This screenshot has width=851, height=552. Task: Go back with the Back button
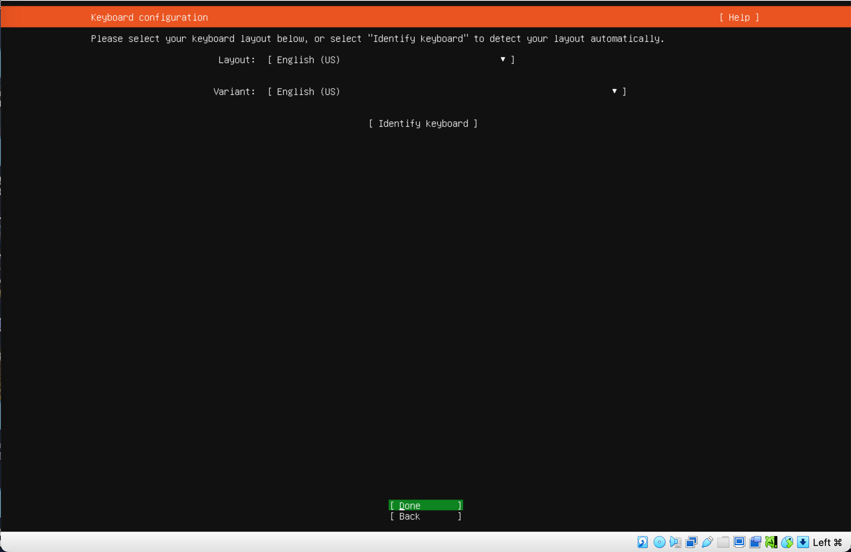pos(425,516)
